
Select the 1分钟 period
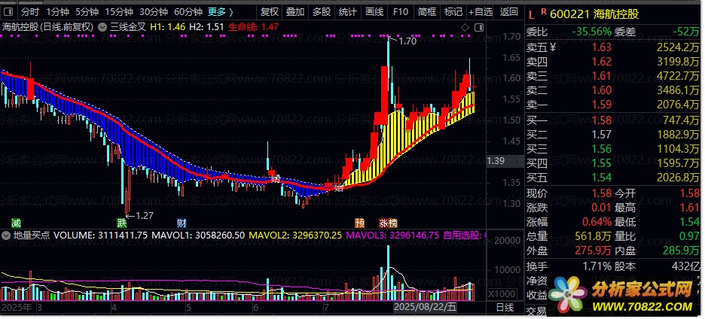click(57, 12)
